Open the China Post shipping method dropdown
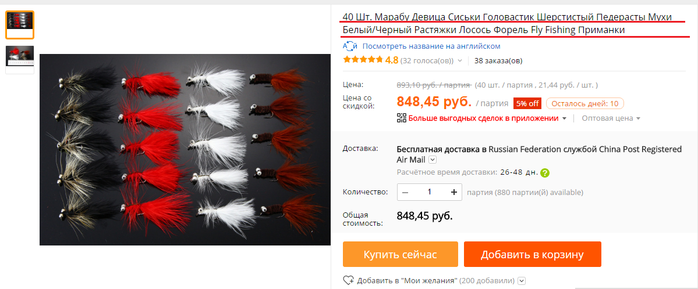The image size is (698, 289). point(432,160)
